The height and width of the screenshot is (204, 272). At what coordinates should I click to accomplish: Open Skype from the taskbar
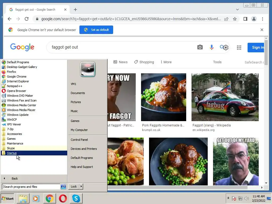click(76, 198)
